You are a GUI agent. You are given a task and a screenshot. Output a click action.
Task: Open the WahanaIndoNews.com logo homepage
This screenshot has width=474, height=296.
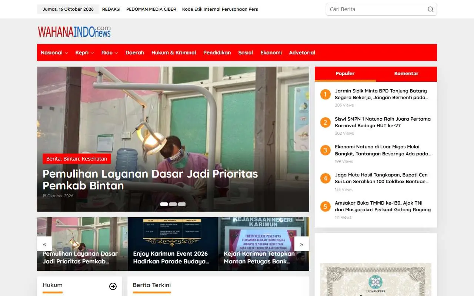tap(74, 31)
